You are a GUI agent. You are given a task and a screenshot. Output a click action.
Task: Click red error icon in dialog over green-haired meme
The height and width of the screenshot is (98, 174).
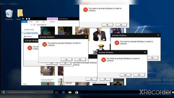pyautogui.click(x=45, y=44)
